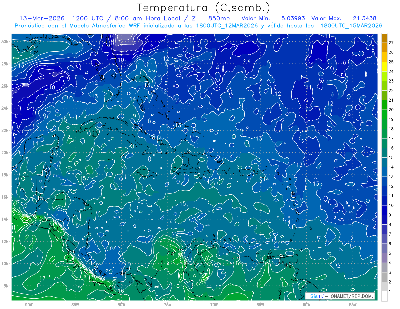This screenshot has width=400, height=309.
Task: Click the 18N latitude axis label
Action: [5, 175]
